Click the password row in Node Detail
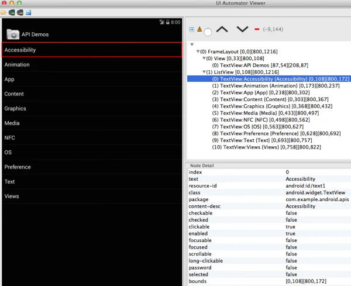This screenshot has width=351, height=286. [269, 268]
